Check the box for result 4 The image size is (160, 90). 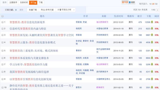tap(2, 42)
